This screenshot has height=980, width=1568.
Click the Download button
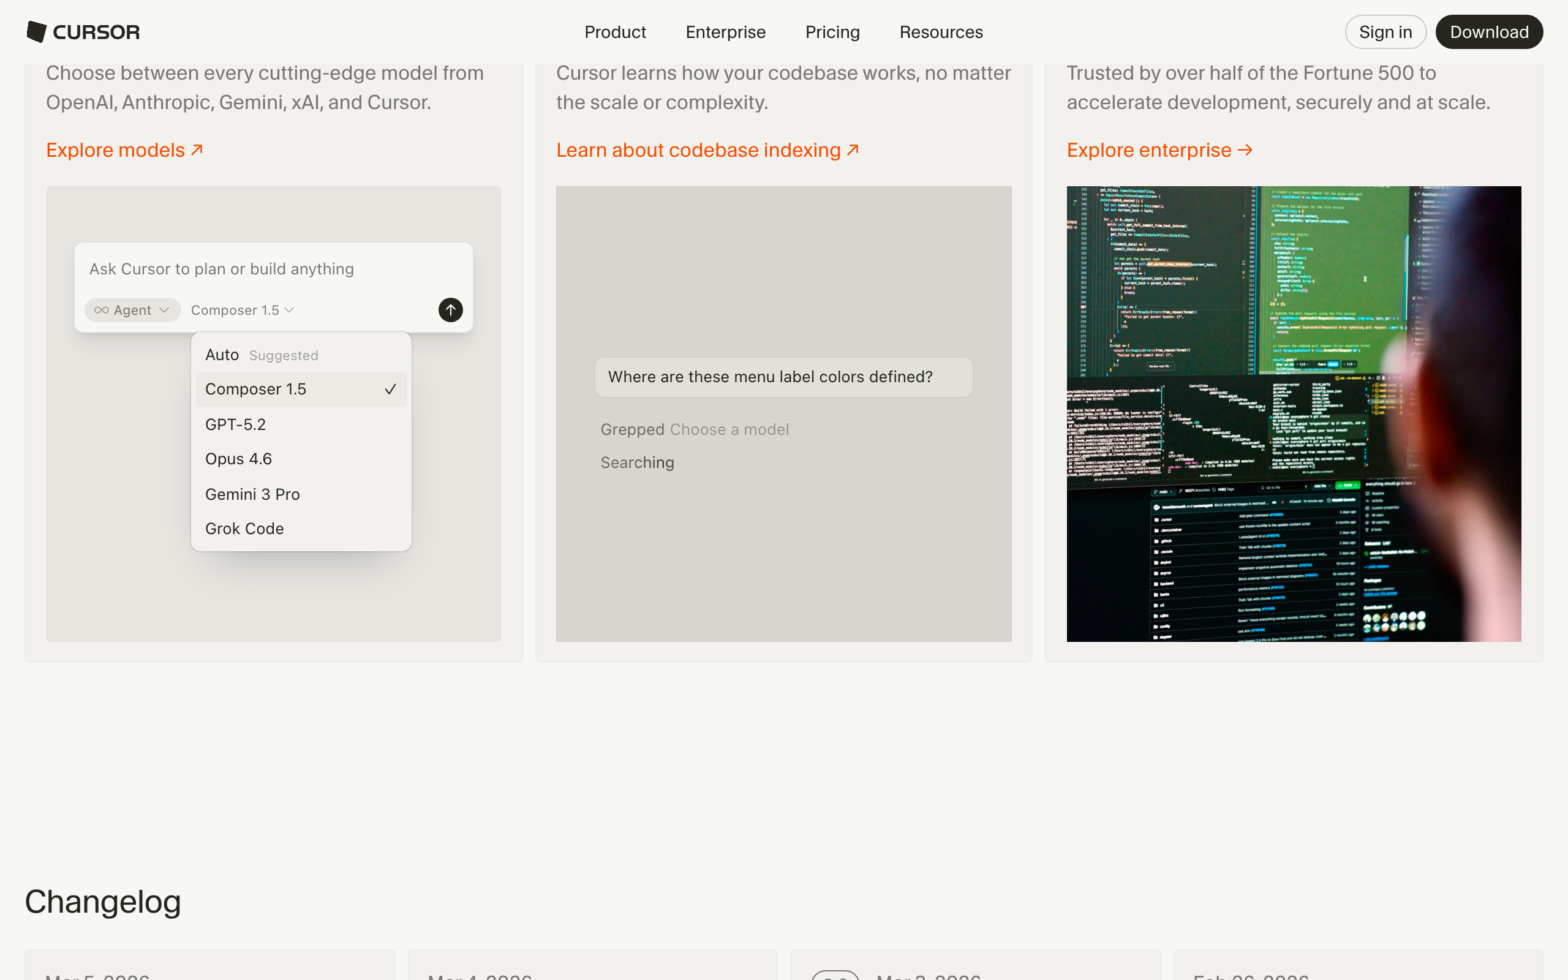coord(1488,32)
